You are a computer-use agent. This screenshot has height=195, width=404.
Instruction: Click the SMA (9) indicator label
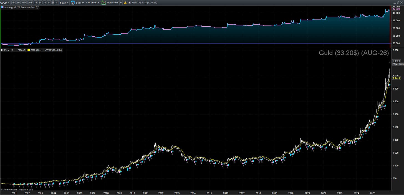[x=22, y=50]
